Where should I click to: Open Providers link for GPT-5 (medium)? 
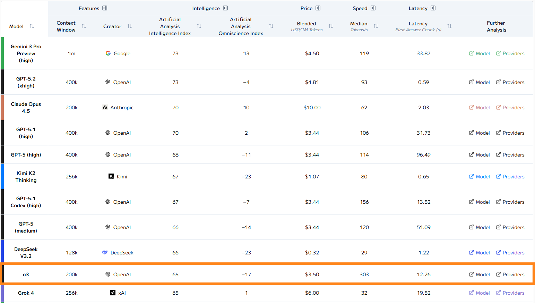click(510, 227)
